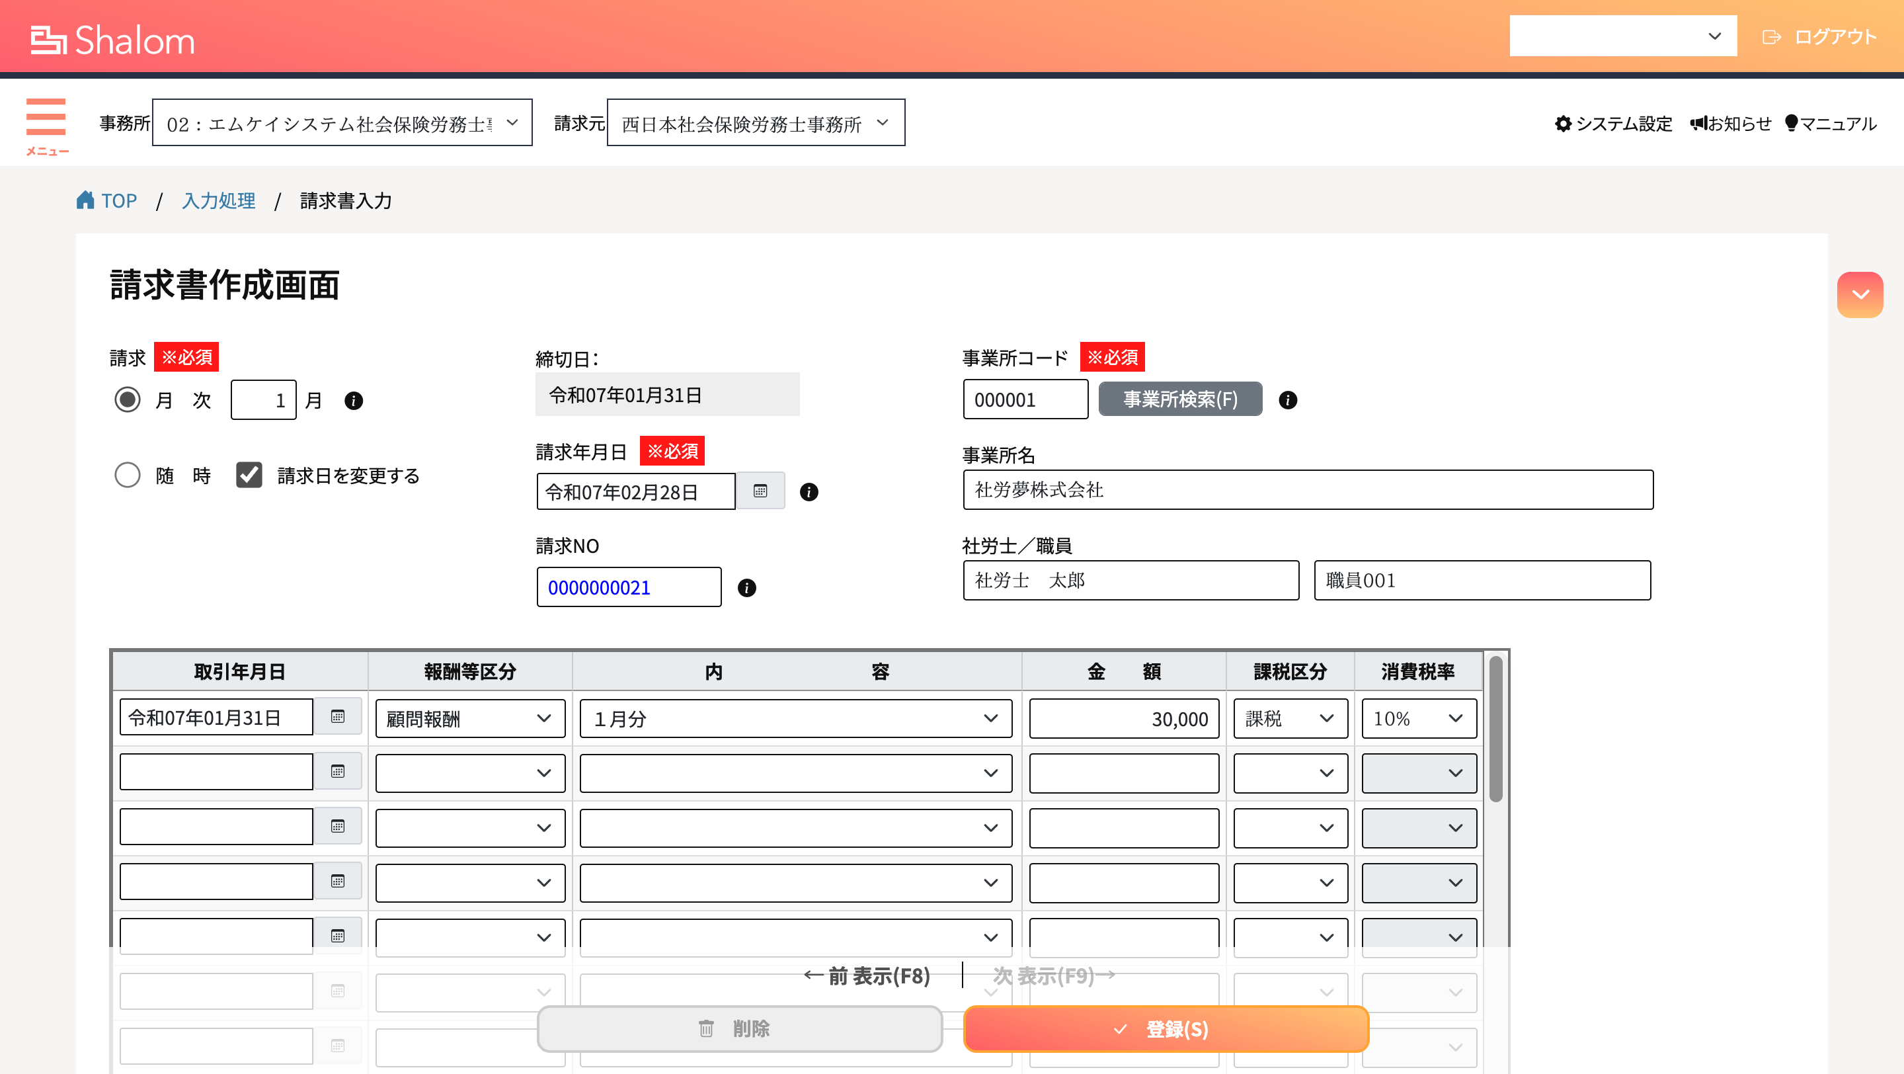Click TOP breadcrumb link
The height and width of the screenshot is (1074, 1904).
(119, 200)
